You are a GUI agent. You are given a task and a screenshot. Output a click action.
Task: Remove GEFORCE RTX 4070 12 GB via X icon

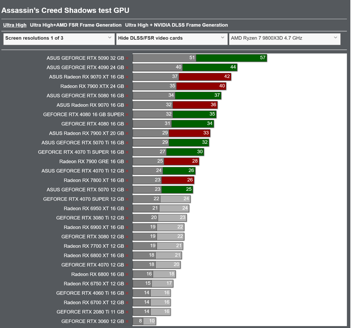127,265
